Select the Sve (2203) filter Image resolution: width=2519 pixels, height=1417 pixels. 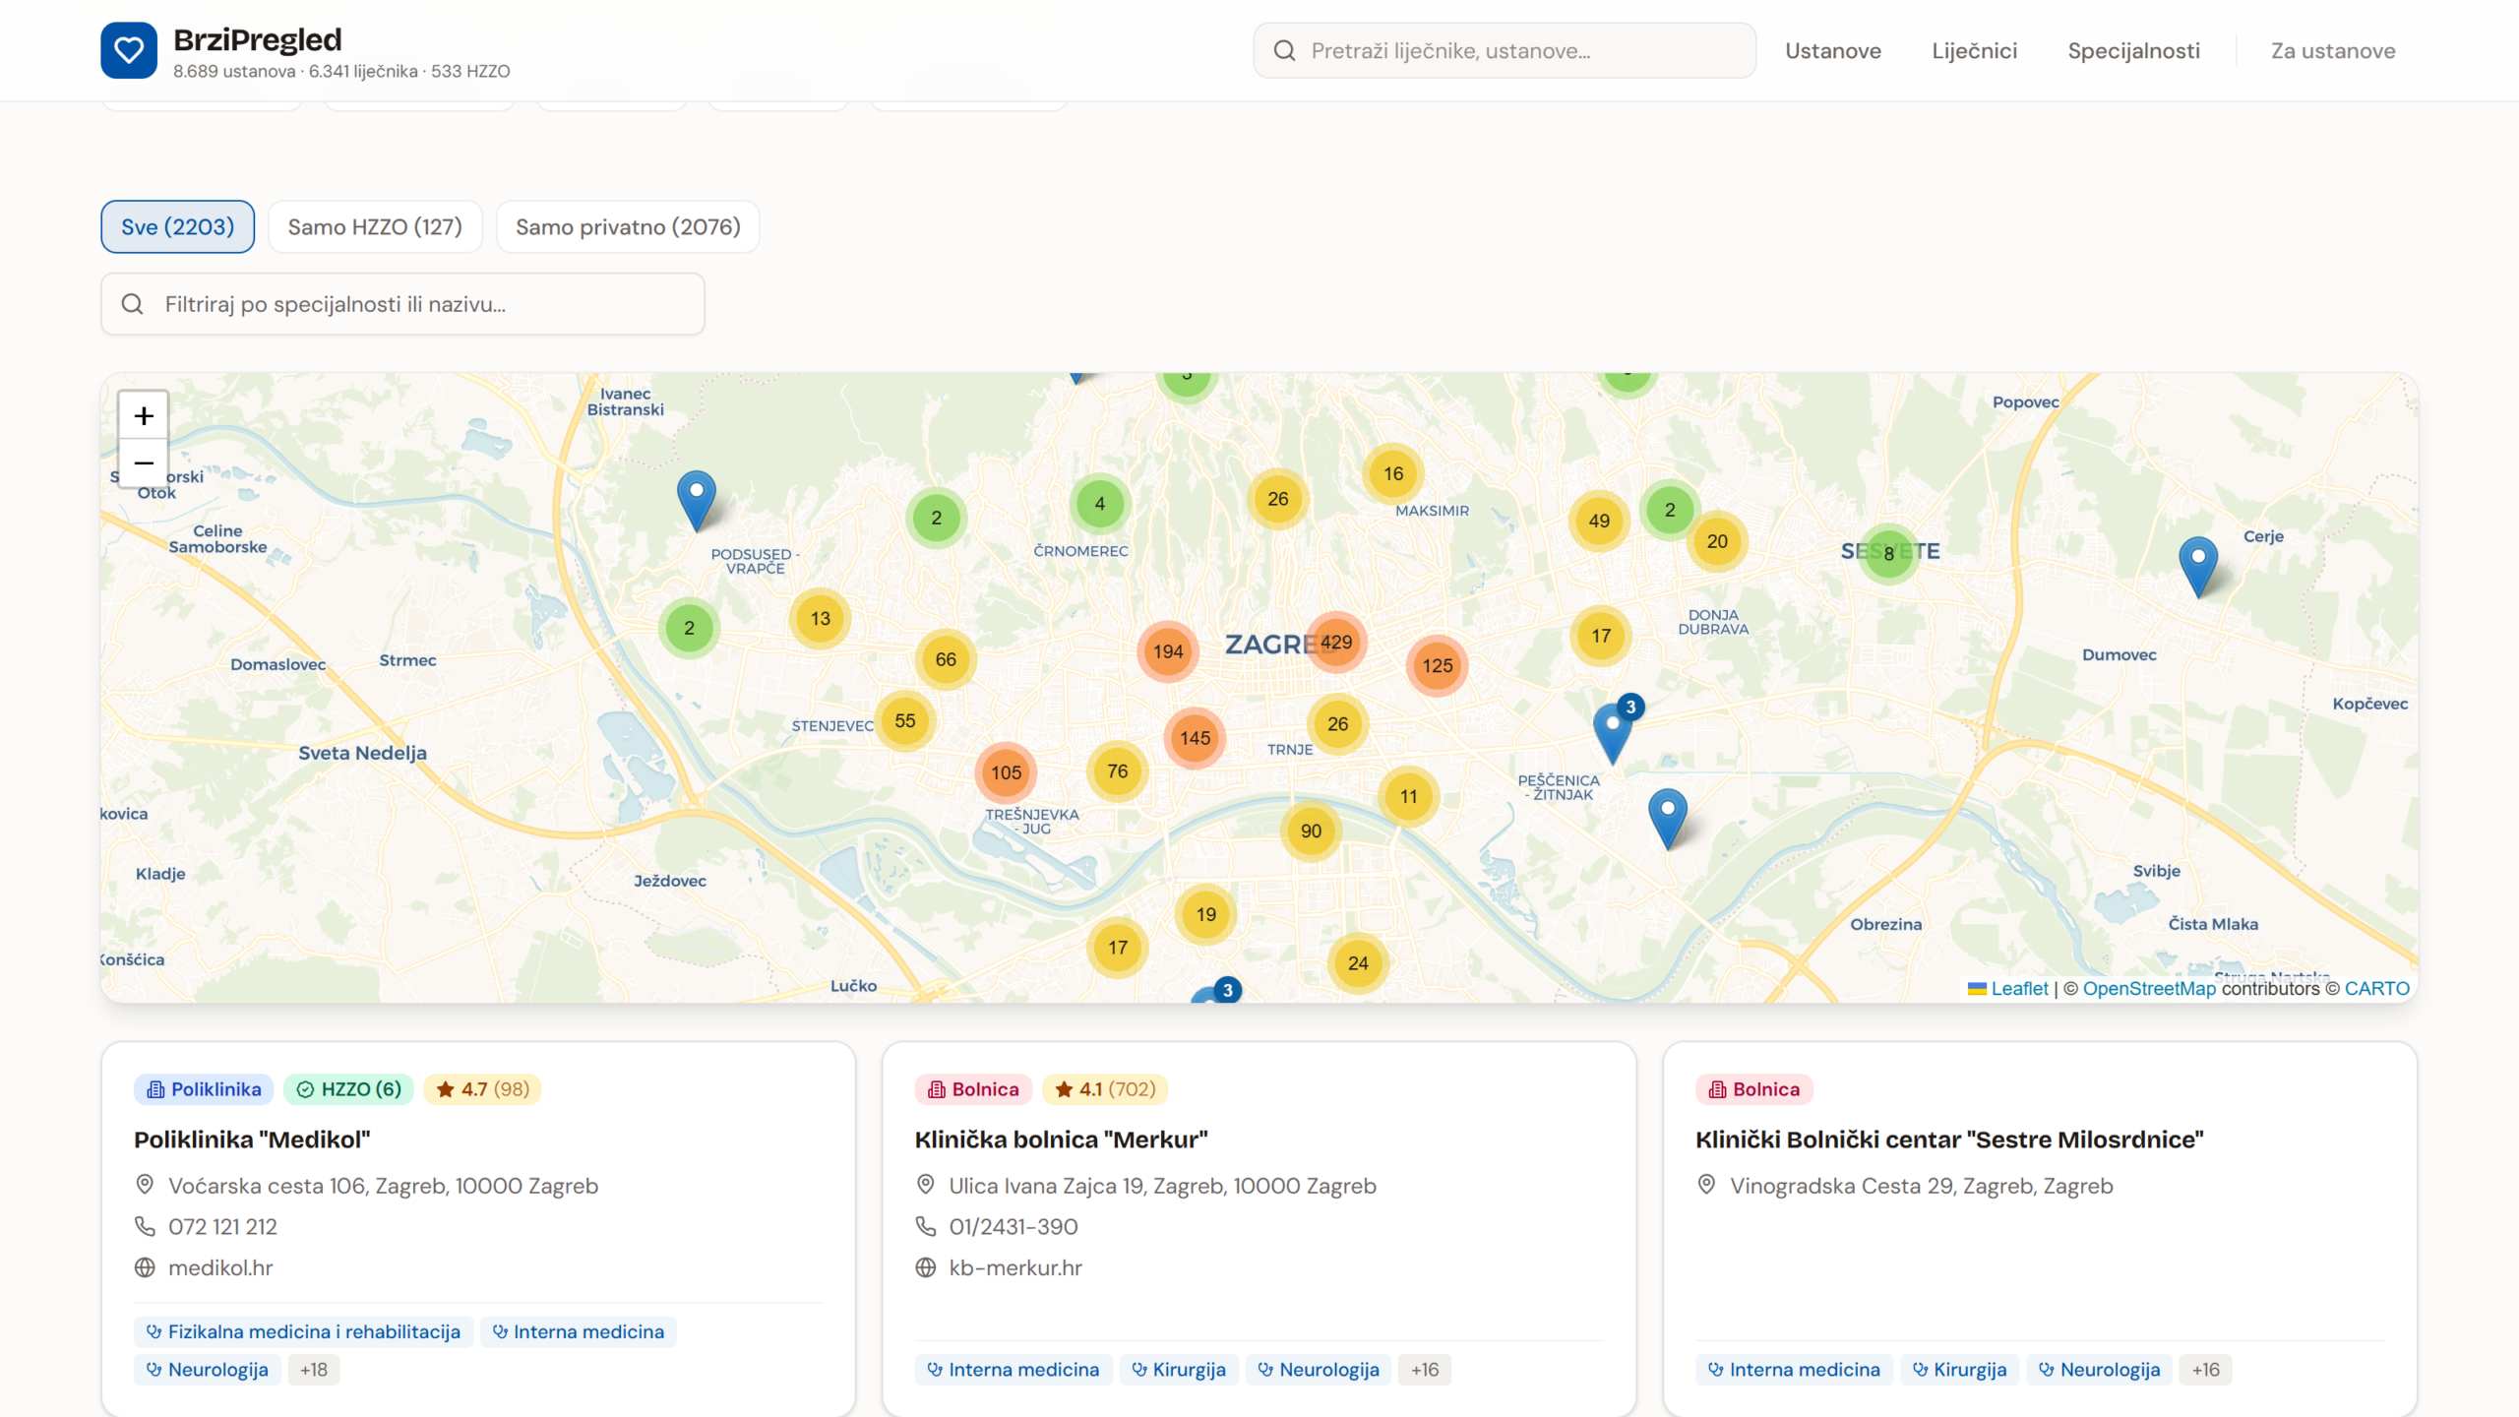click(x=178, y=226)
